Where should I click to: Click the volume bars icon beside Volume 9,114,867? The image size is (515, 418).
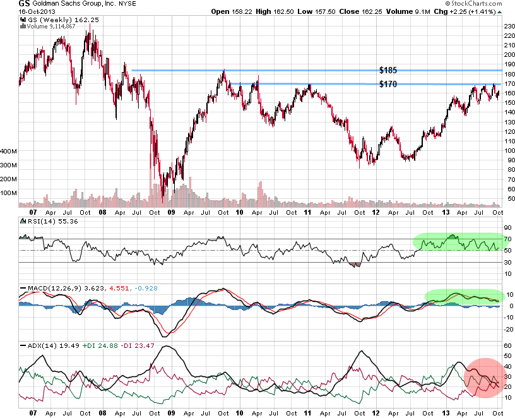pos(23,27)
